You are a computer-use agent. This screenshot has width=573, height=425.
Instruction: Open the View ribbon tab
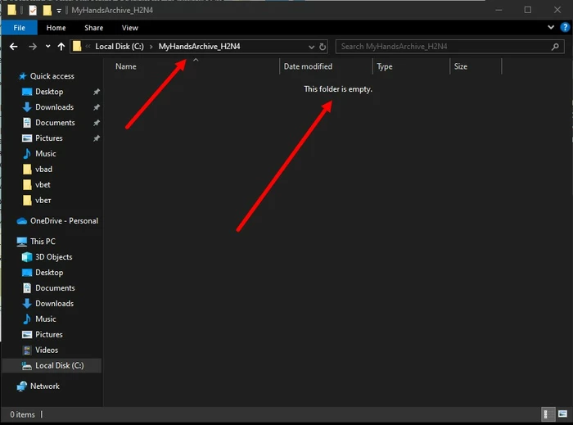[x=129, y=28]
